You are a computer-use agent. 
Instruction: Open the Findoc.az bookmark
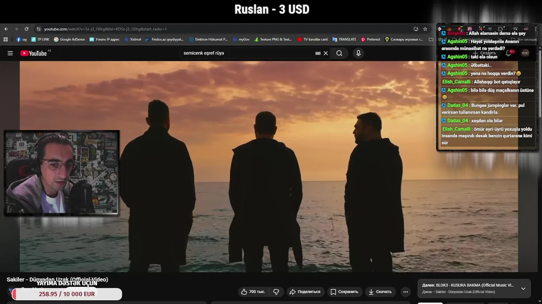pos(164,39)
